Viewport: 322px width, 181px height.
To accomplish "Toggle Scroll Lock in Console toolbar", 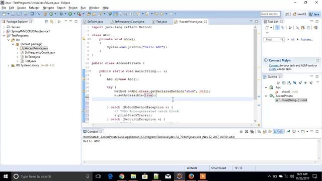I will 265,132.
